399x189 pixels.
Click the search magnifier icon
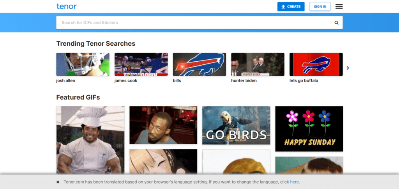[x=336, y=23]
